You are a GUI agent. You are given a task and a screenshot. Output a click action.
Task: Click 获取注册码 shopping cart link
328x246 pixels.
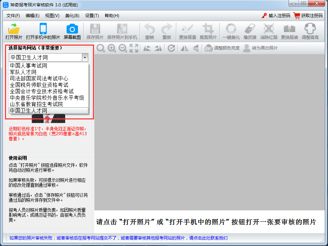tap(308, 15)
